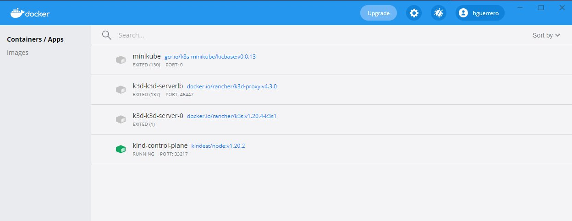Viewport: 572px width, 221px height.
Task: Click the EXITED (1) status text
Action: click(143, 124)
